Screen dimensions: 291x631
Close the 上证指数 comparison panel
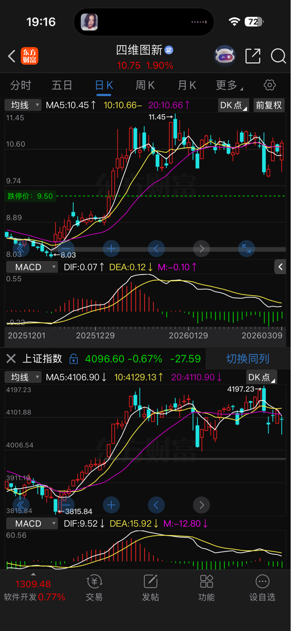click(x=11, y=359)
